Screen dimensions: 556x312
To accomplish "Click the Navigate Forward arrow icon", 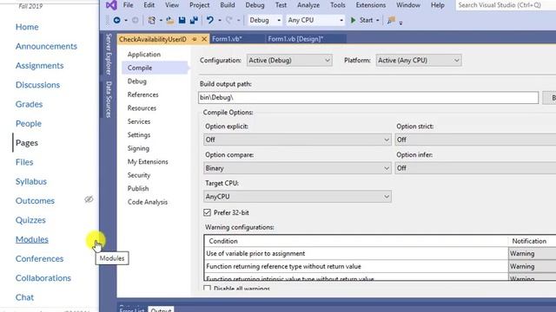I will (136, 20).
